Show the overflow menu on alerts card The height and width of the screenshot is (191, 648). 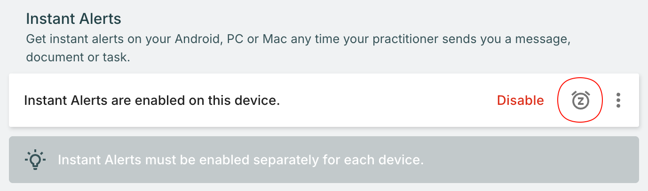click(x=618, y=100)
